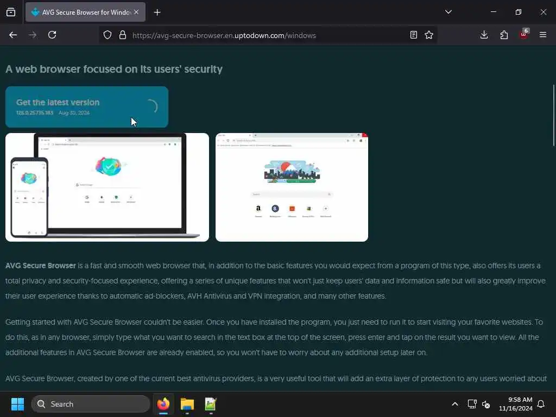Open Firefox View recent browsing icon
556x417 pixels.
[11, 12]
